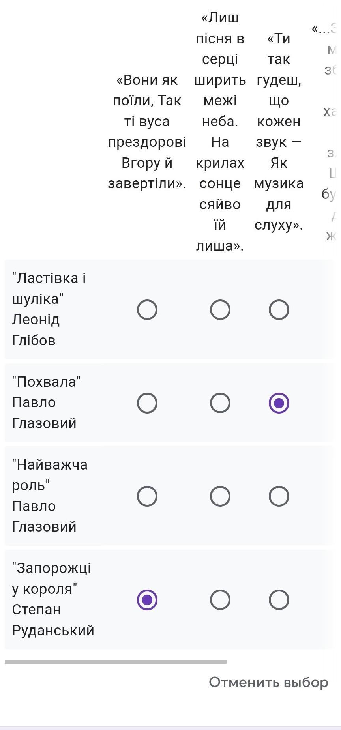This screenshot has width=341, height=730.
Task: Select «Лиш пісня в серці» for "Похвала"
Action: click(x=220, y=403)
